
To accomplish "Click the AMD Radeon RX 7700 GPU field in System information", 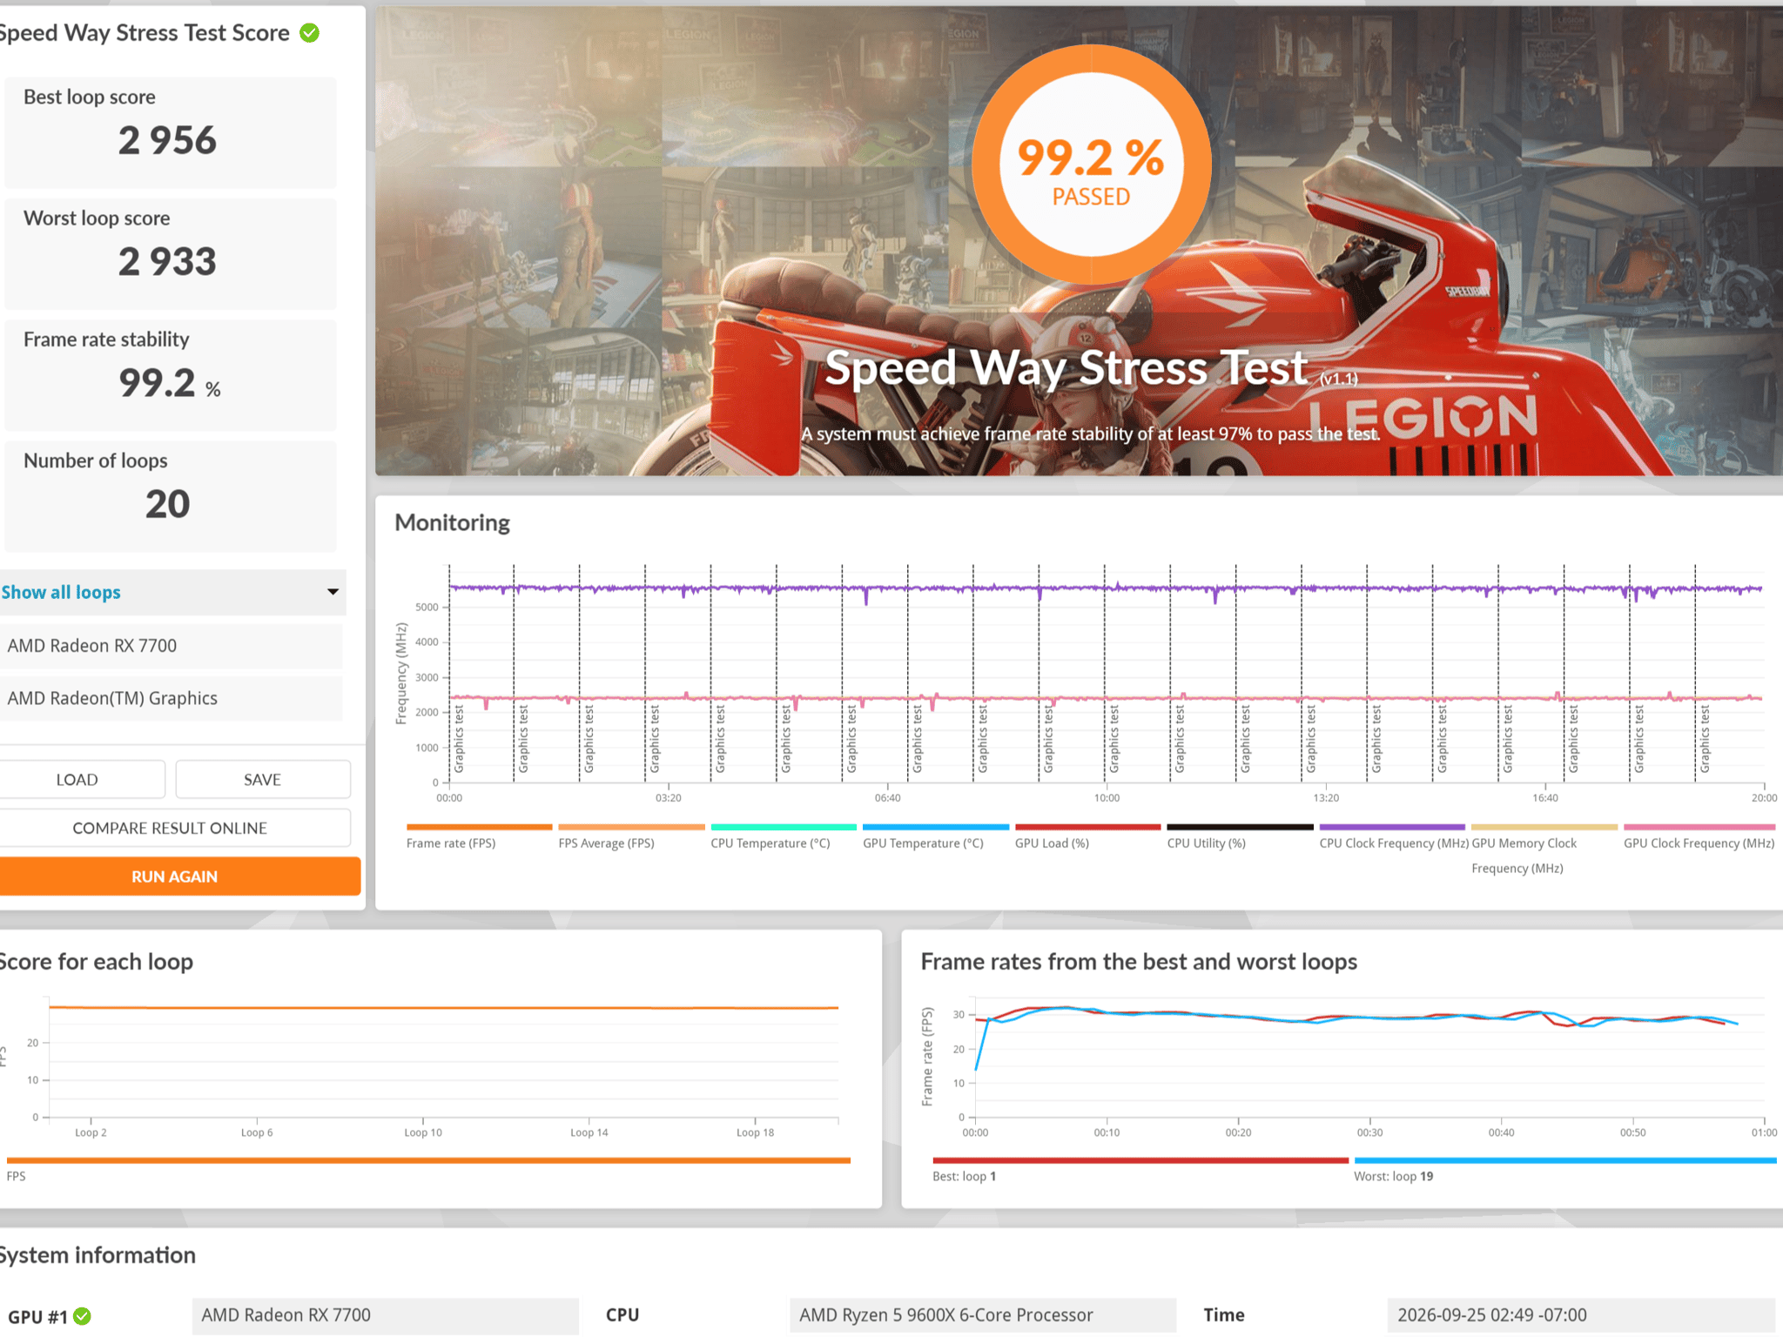I will [x=385, y=1315].
